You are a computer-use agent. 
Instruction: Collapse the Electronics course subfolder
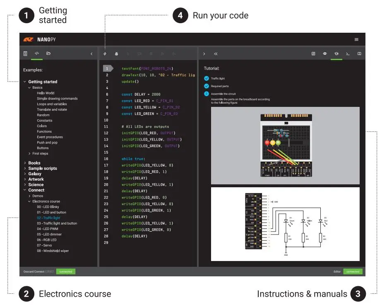coord(29,201)
